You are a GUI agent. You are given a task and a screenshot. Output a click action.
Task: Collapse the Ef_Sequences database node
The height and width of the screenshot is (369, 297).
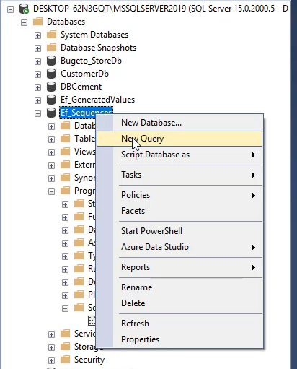(37, 114)
